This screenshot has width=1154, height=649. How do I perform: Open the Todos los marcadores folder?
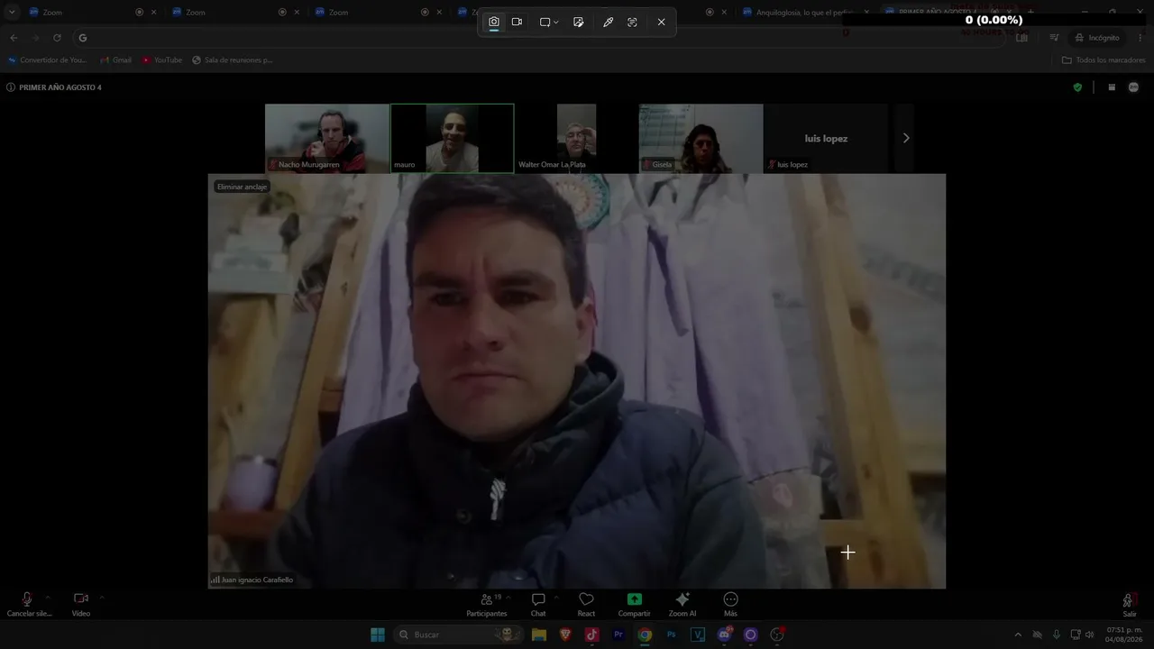tap(1104, 60)
